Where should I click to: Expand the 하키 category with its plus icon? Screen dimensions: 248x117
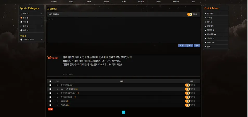(x=28, y=26)
